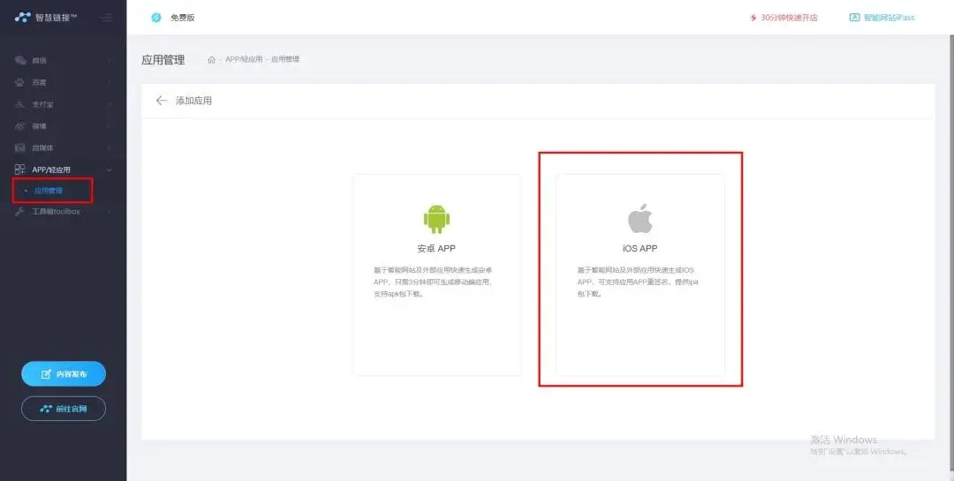Image resolution: width=954 pixels, height=481 pixels.
Task: Click the 前往官网 button
Action: click(x=64, y=409)
